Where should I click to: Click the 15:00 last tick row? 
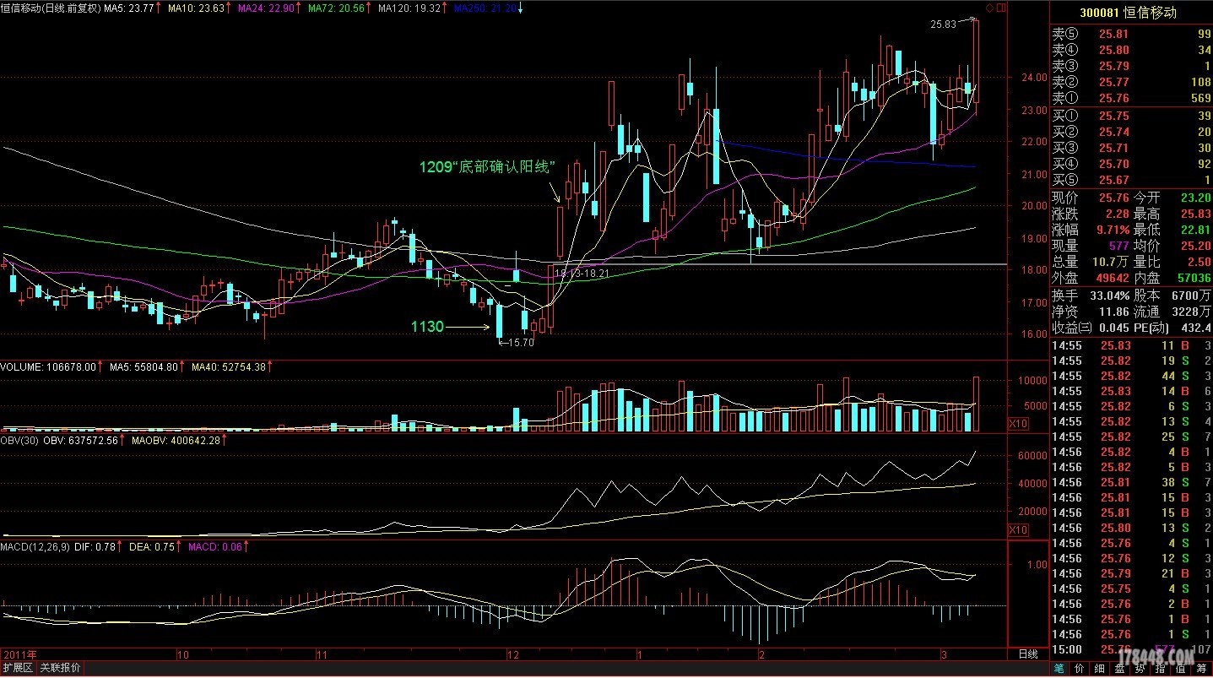[x=1131, y=649]
